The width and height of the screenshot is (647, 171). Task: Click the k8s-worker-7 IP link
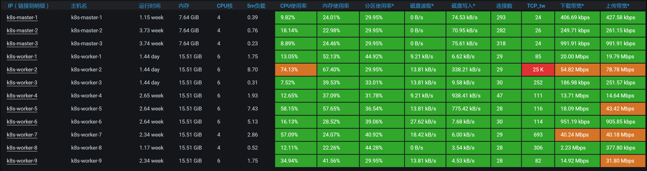coord(22,135)
